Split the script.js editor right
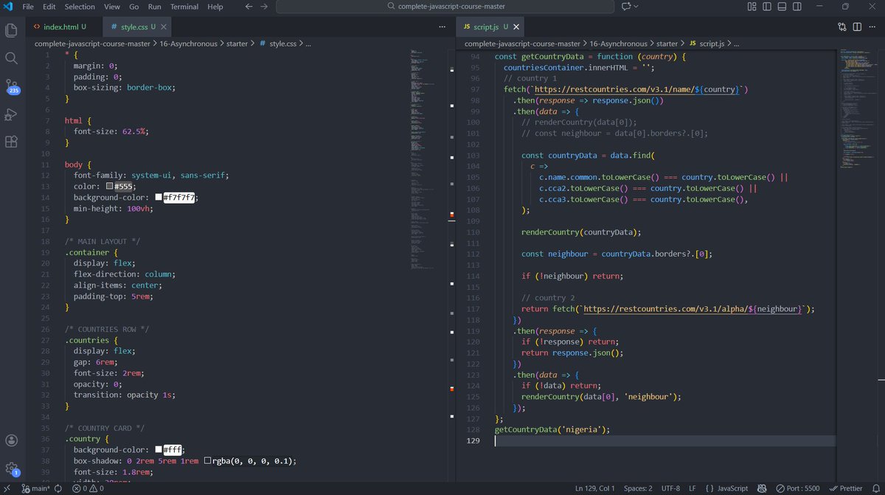 tap(858, 27)
